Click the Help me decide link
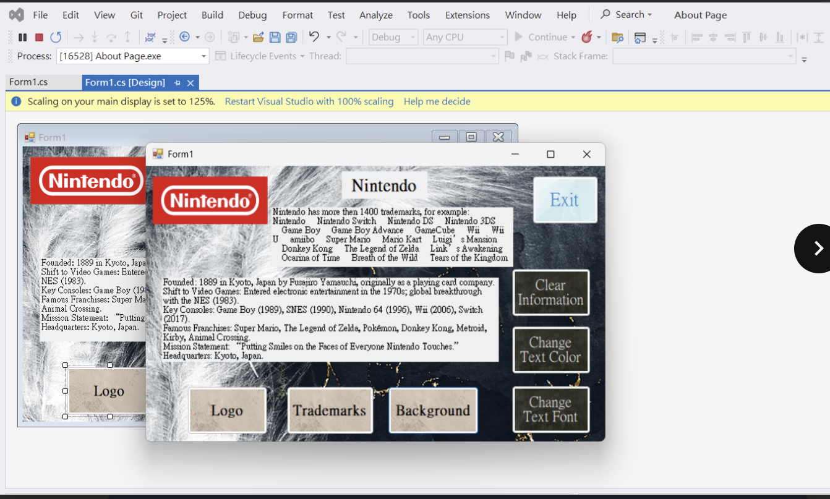Image resolution: width=830 pixels, height=499 pixels. [437, 101]
